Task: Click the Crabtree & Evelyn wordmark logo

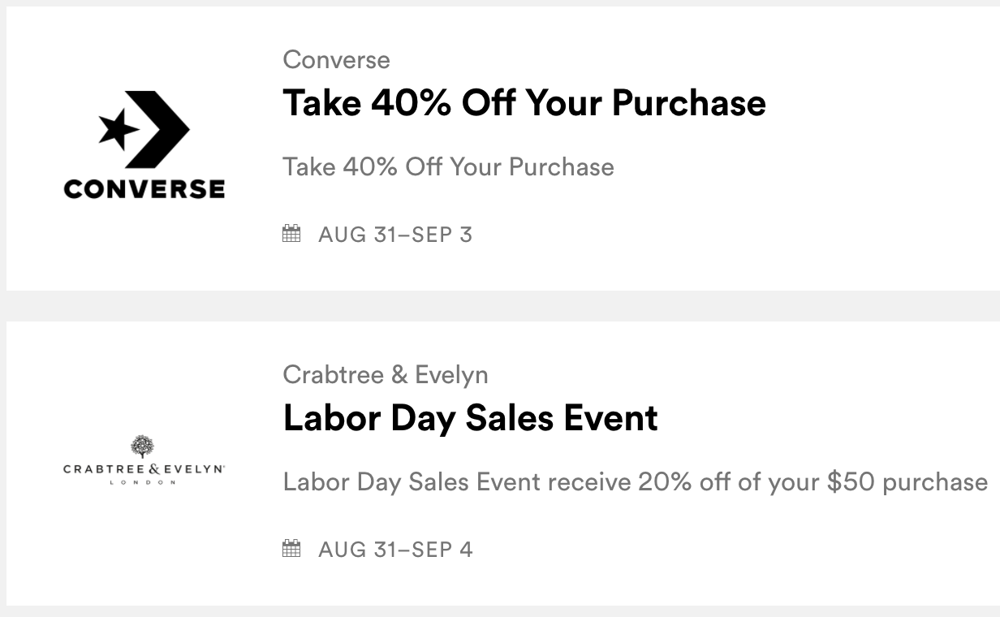Action: click(x=143, y=469)
